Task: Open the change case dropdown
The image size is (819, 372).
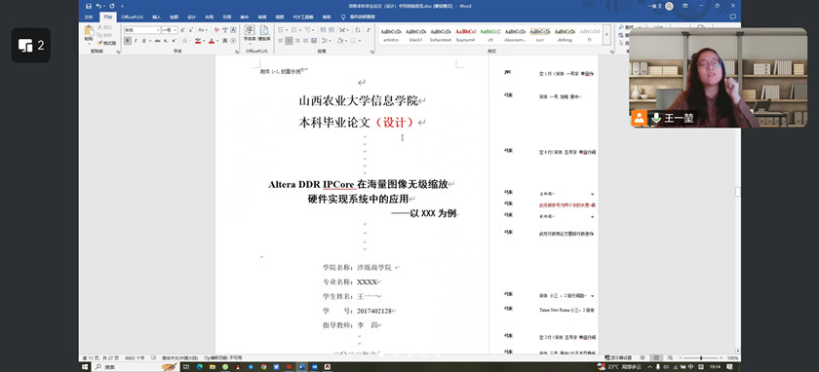Action: click(x=203, y=30)
